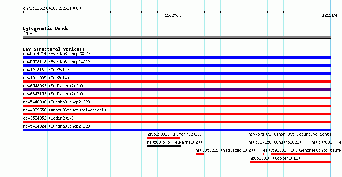The width and height of the screenshot is (342, 177).
Task: Click the nsv5554214 (ByrskaBishop2022) label
Action: click(56, 54)
